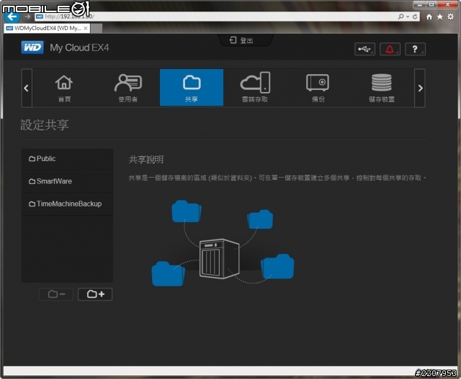Select the Shares (共享) tab
The width and height of the screenshot is (461, 379).
[192, 88]
